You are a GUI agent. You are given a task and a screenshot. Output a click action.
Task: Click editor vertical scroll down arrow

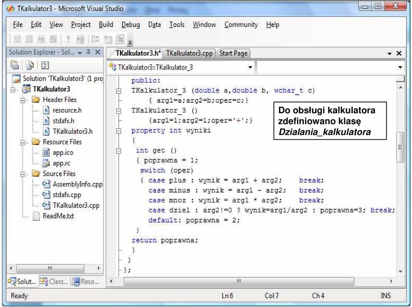[400, 271]
